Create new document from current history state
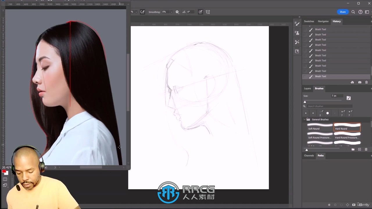 pos(352,82)
